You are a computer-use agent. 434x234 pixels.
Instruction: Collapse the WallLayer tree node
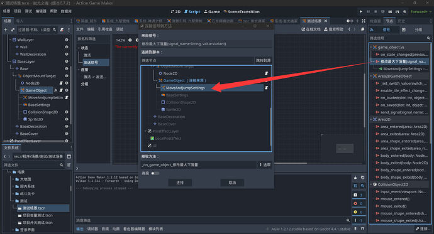click(x=10, y=40)
